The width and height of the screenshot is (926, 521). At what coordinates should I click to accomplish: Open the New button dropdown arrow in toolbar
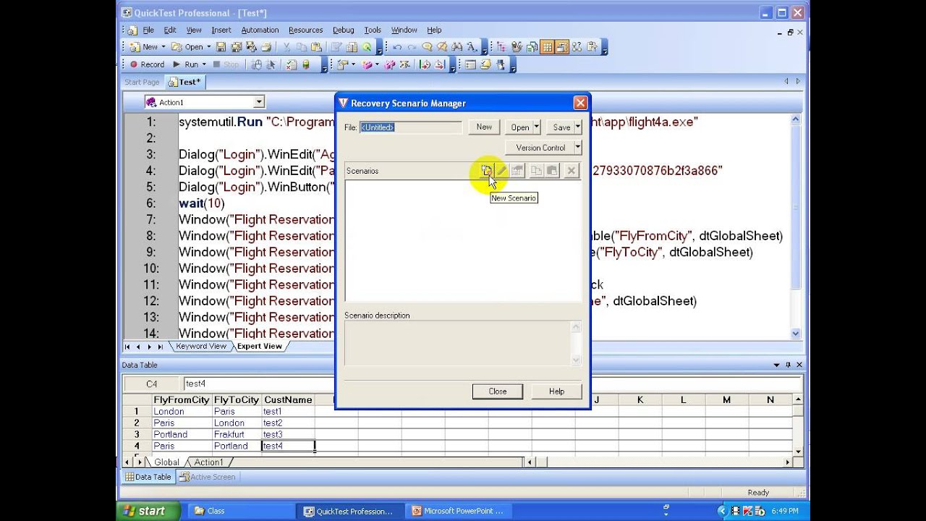pyautogui.click(x=163, y=47)
